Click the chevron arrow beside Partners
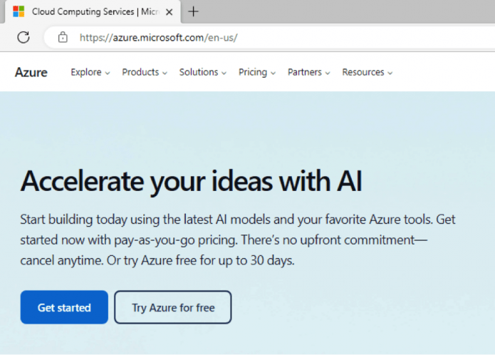Screen dimensions: 495x355 [328, 73]
